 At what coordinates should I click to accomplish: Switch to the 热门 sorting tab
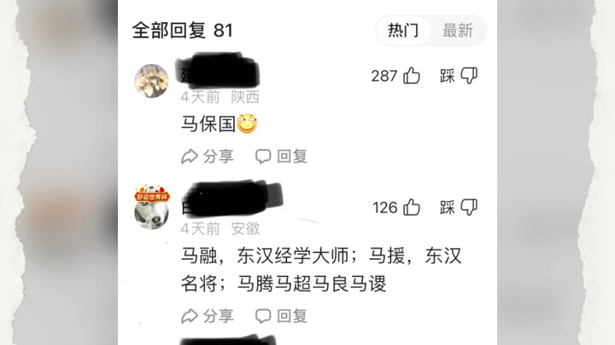tap(403, 30)
